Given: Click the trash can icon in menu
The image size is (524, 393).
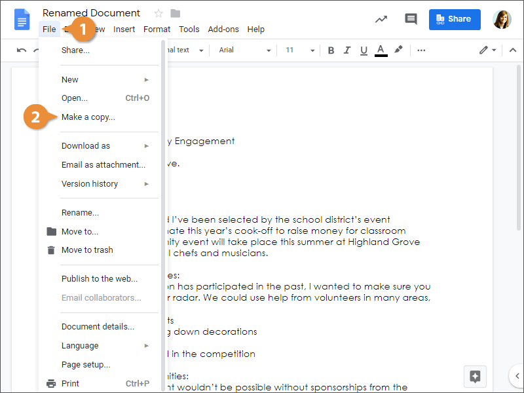Looking at the screenshot, I should [51, 250].
